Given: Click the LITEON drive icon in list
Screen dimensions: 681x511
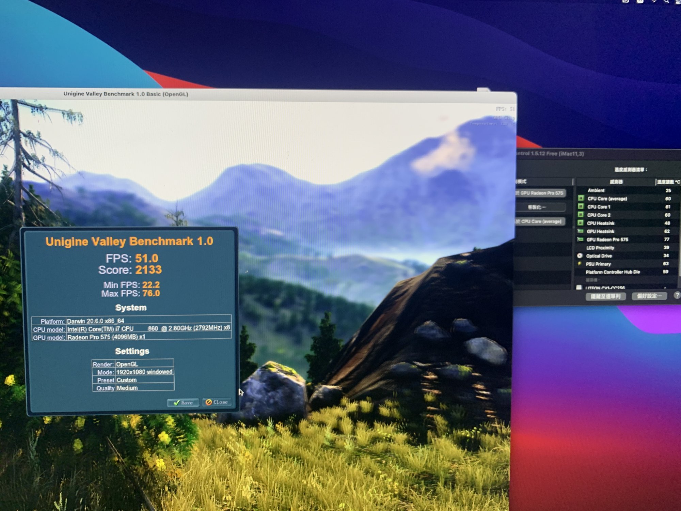Looking at the screenshot, I should point(579,288).
